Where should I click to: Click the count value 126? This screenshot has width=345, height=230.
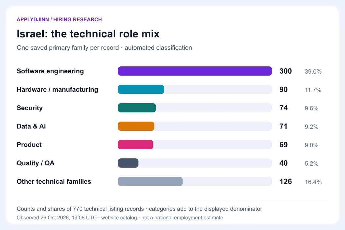[285, 182]
